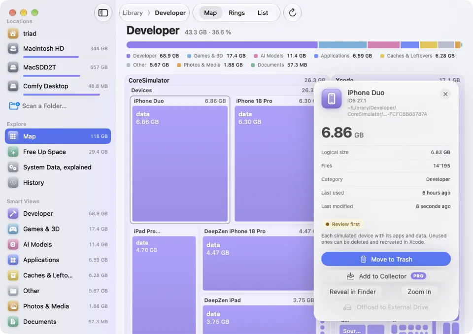This screenshot has width=473, height=334.
Task: Click the Free Up Space sparkle icon
Action: click(x=13, y=152)
